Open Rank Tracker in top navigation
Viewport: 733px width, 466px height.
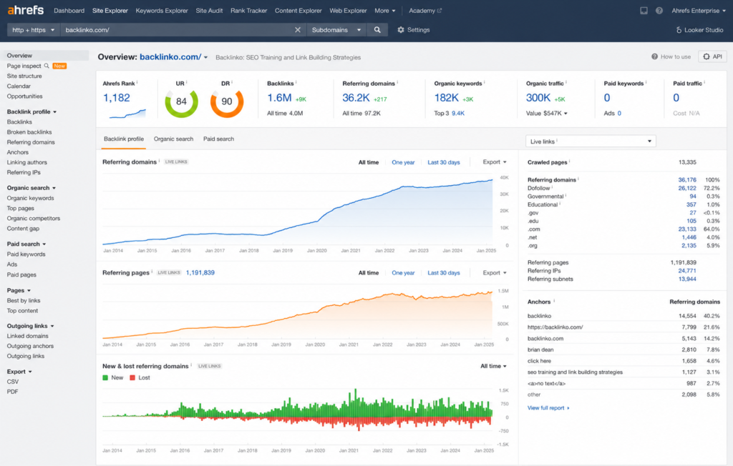point(248,10)
